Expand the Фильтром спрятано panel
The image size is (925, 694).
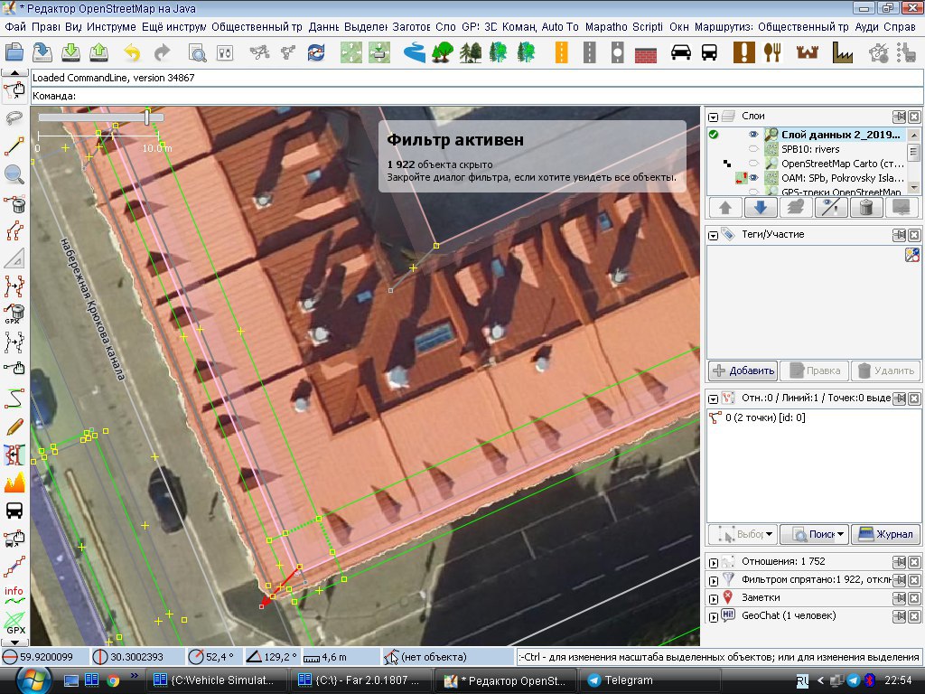714,581
